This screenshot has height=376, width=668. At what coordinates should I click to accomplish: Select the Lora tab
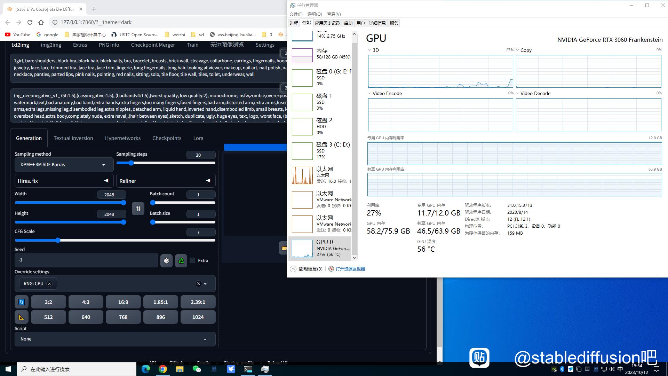[198, 138]
